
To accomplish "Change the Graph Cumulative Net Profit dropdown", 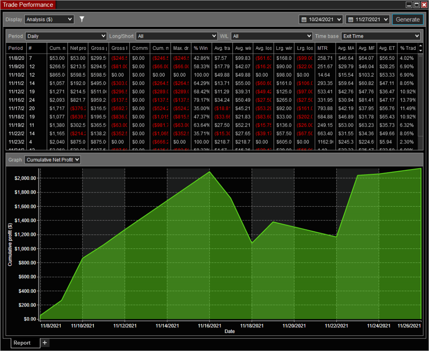I will pyautogui.click(x=52, y=159).
